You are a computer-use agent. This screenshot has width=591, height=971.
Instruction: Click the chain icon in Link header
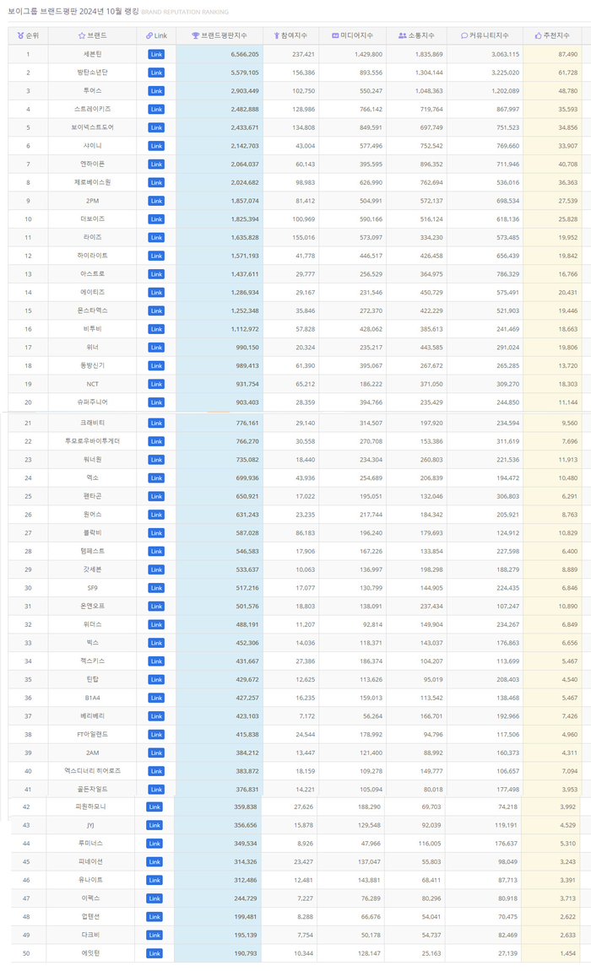coord(149,36)
